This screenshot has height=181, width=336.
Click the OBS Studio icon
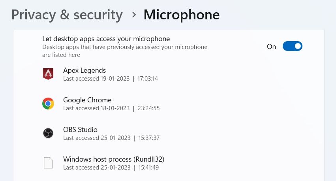[x=48, y=133]
